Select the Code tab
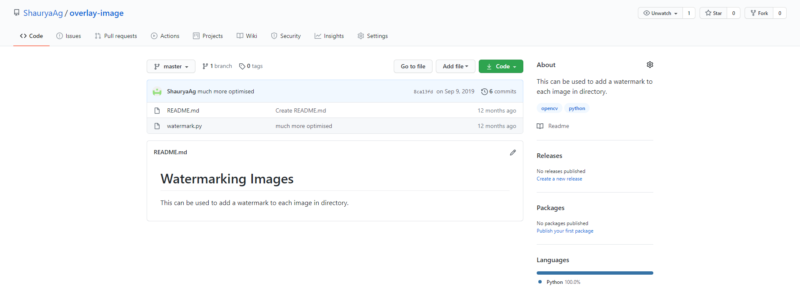The image size is (800, 303). [31, 36]
